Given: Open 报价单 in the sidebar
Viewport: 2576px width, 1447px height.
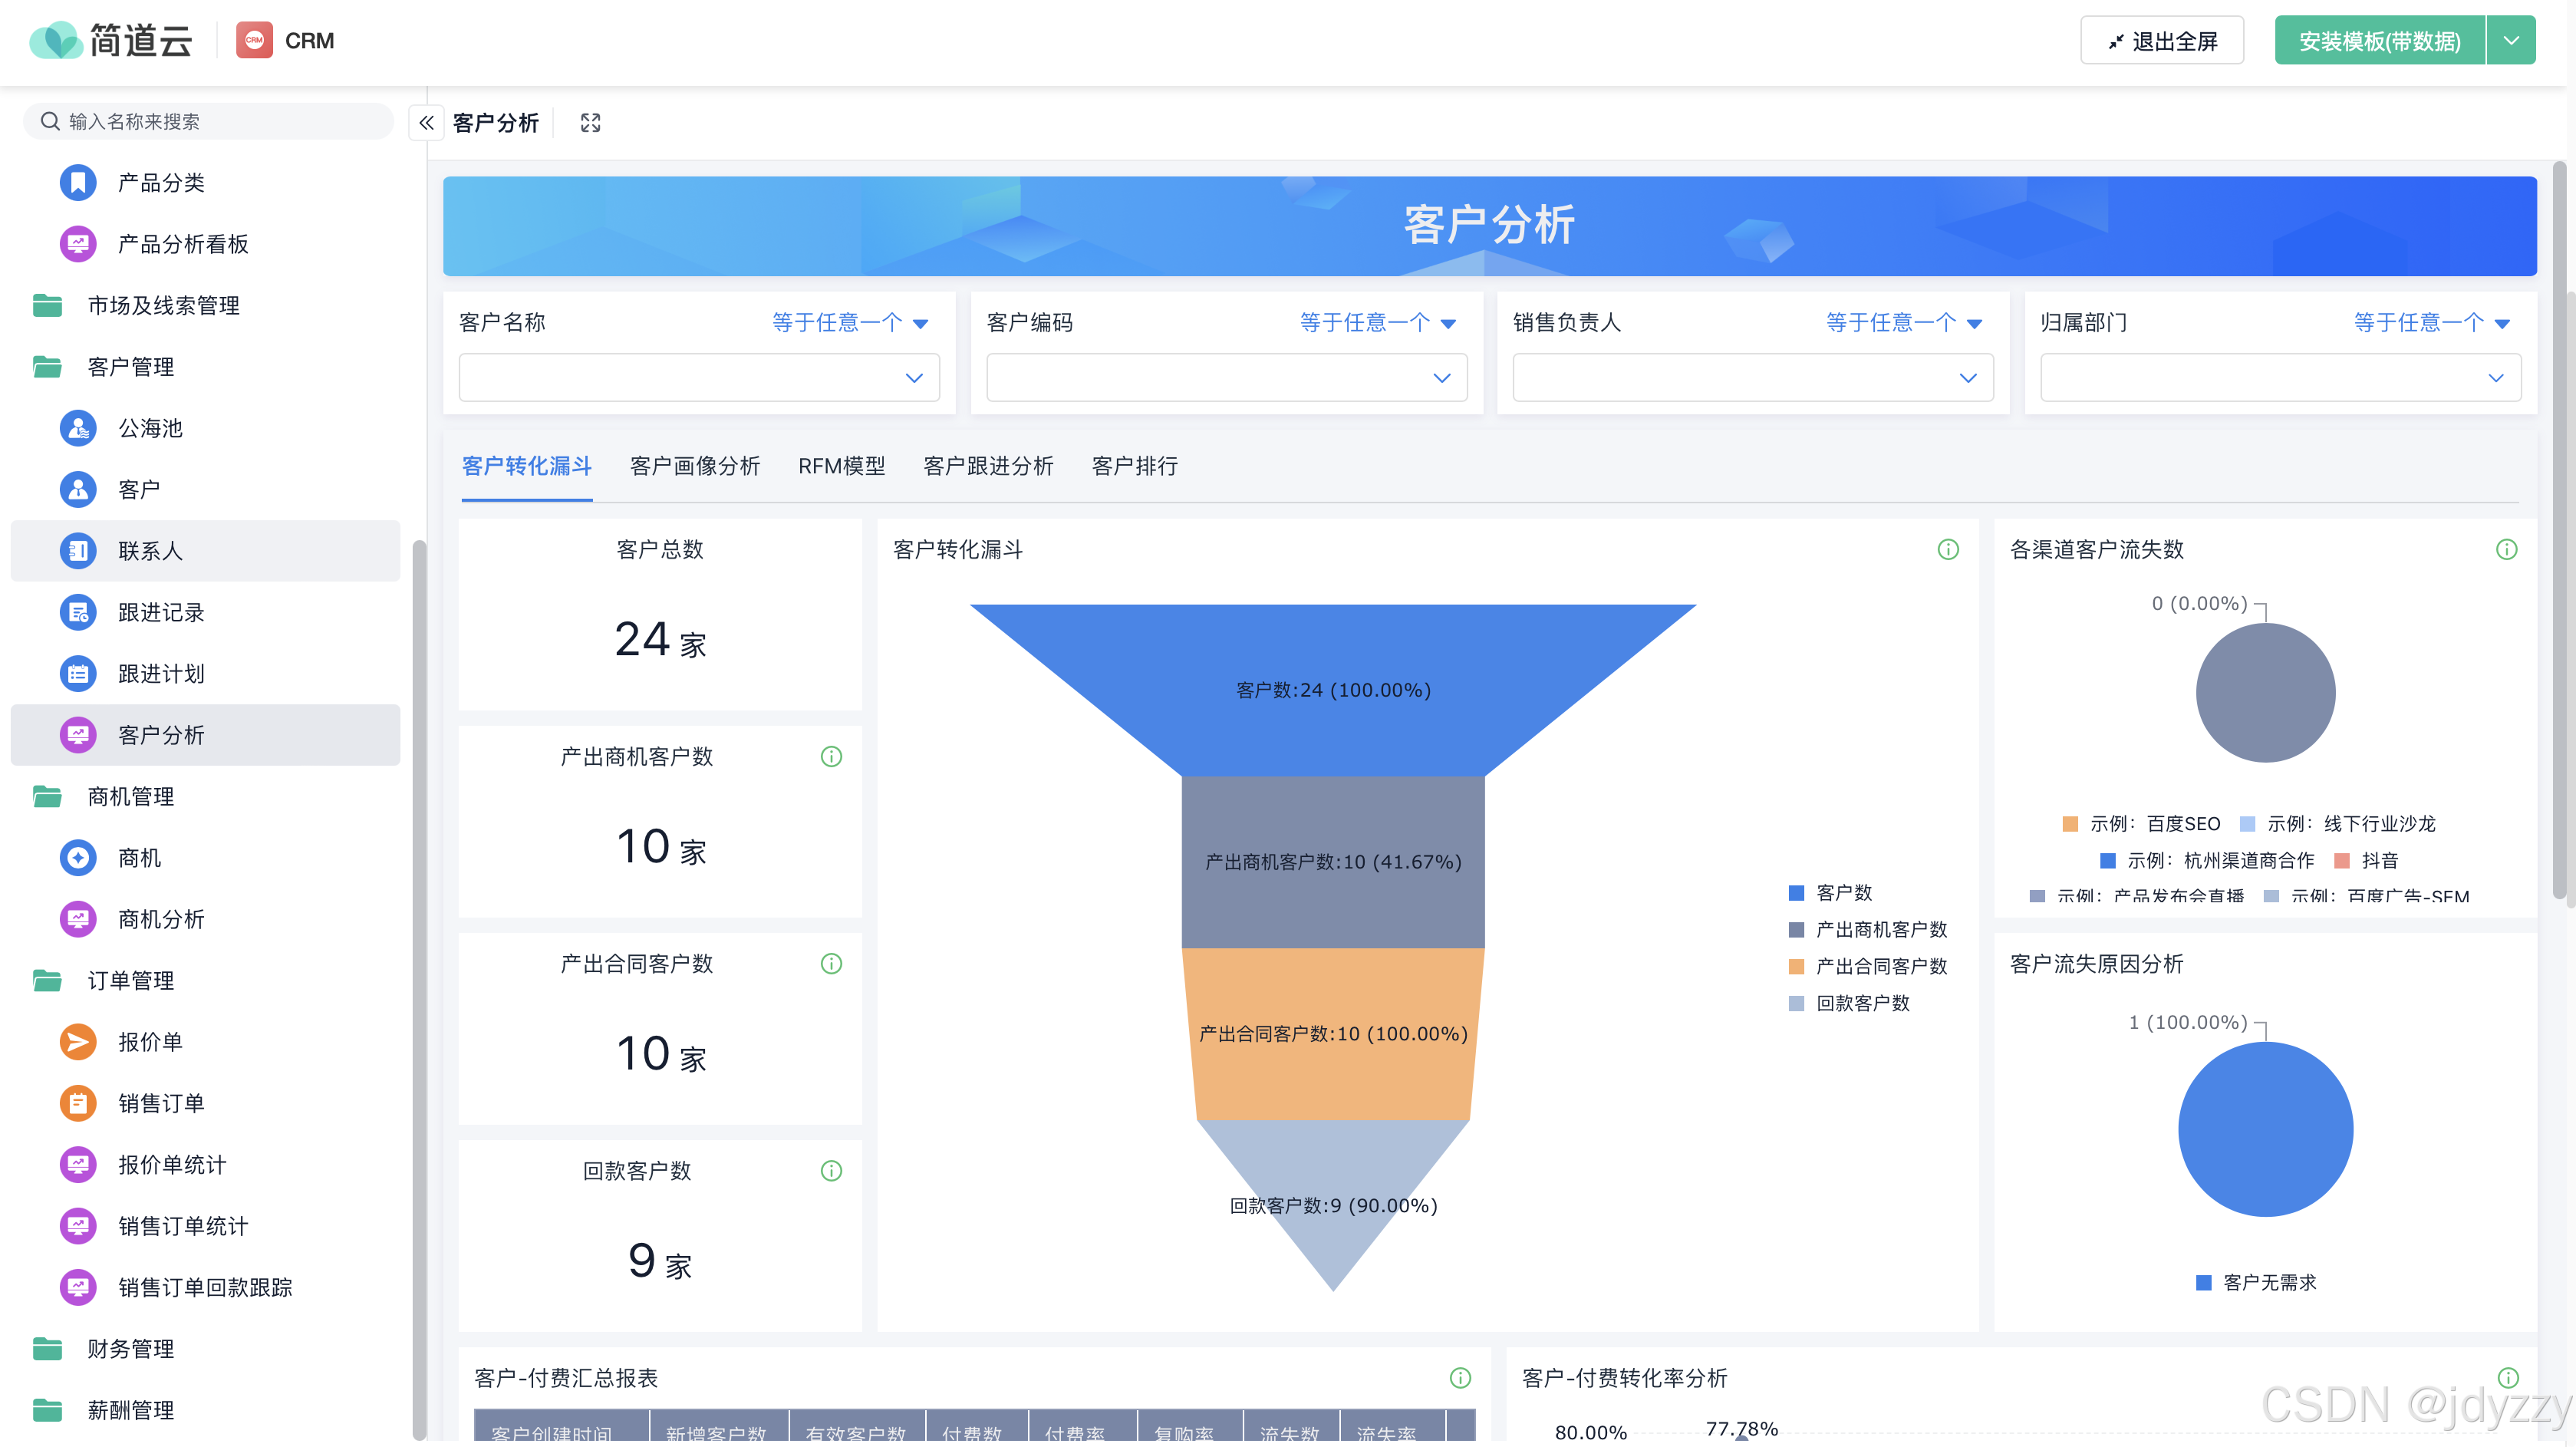Looking at the screenshot, I should click(x=150, y=1042).
